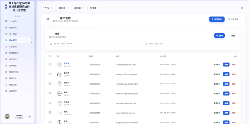Click 重置密码 for user 赵十八

pyautogui.click(x=217, y=94)
